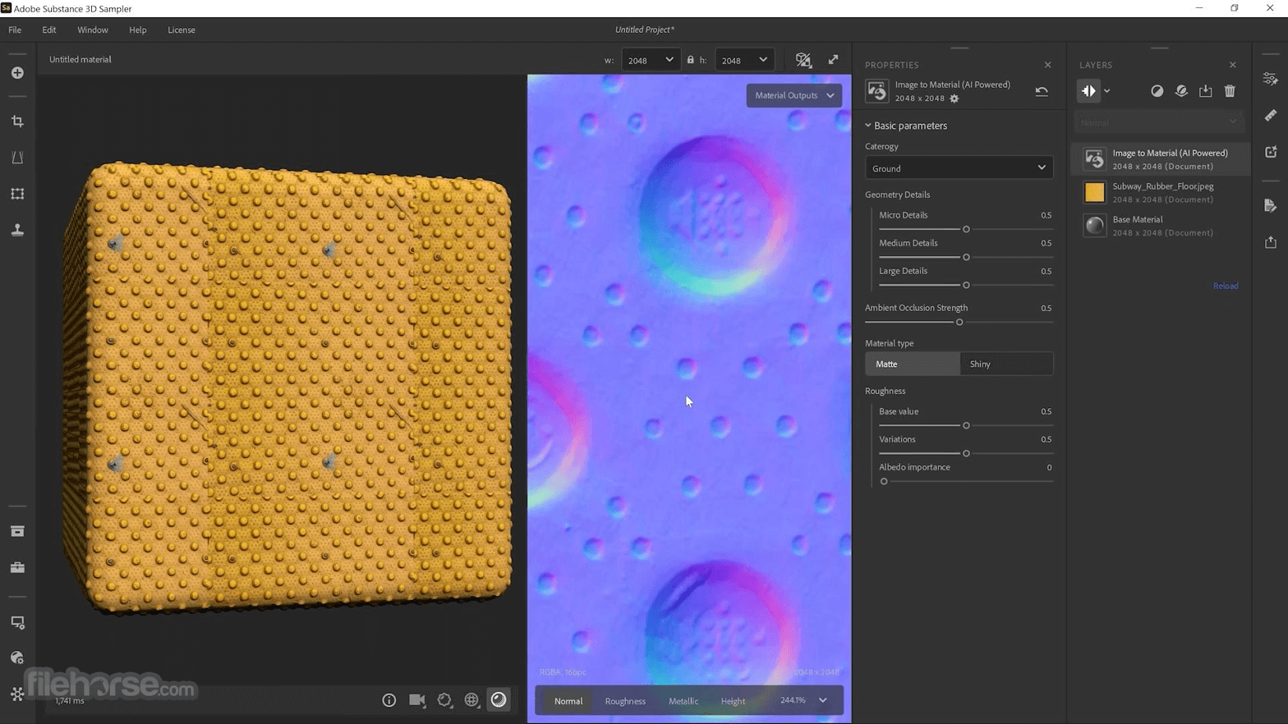This screenshot has width=1288, height=724.
Task: Switch to the Roughness output tab
Action: click(x=625, y=701)
